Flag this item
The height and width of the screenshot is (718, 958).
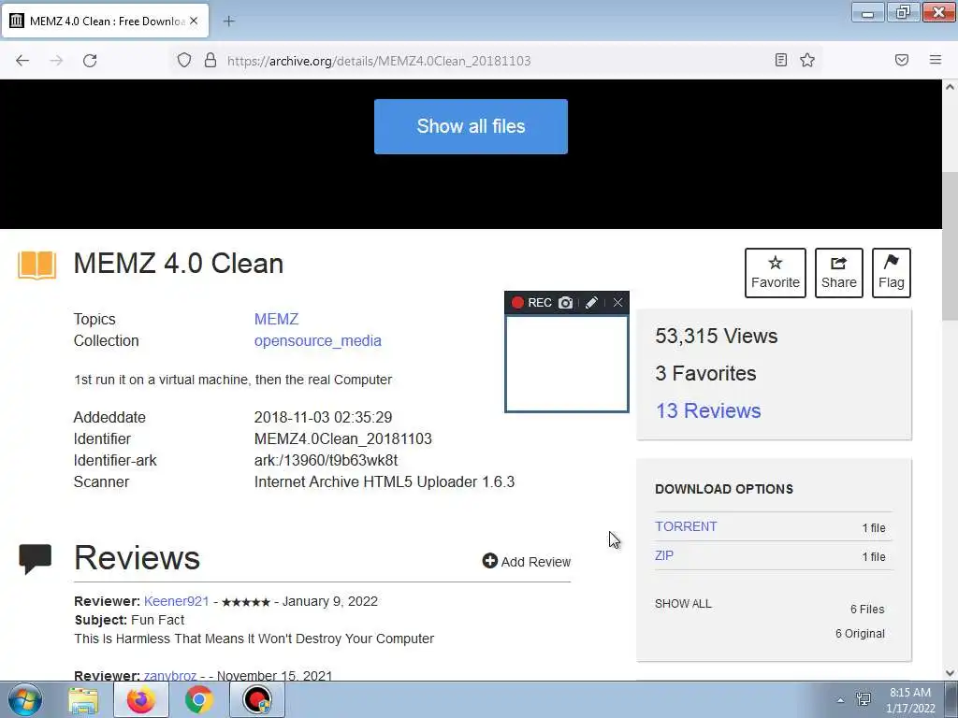pos(892,273)
